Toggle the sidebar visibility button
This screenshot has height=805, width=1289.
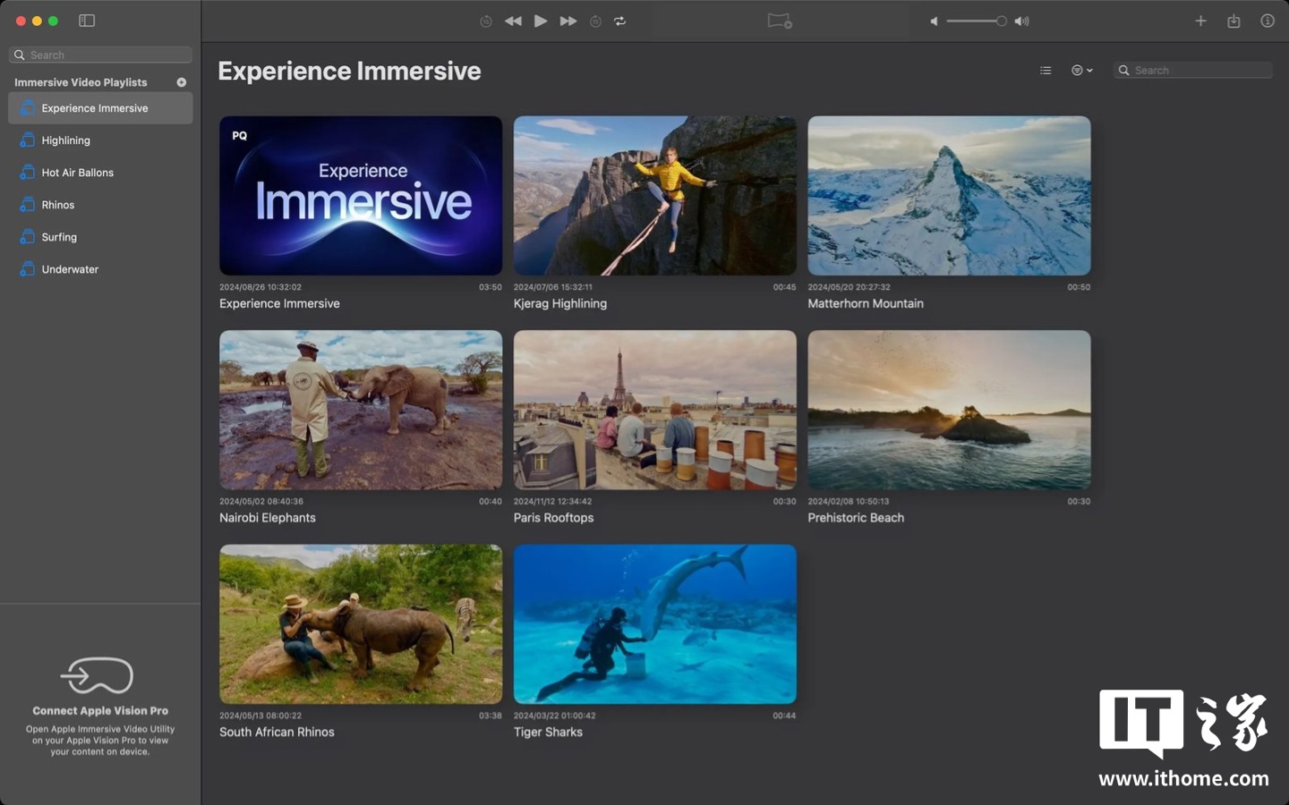click(x=87, y=21)
